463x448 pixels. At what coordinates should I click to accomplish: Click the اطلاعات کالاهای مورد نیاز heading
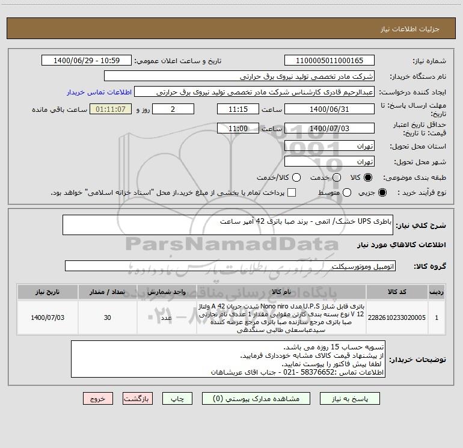pos(401,245)
